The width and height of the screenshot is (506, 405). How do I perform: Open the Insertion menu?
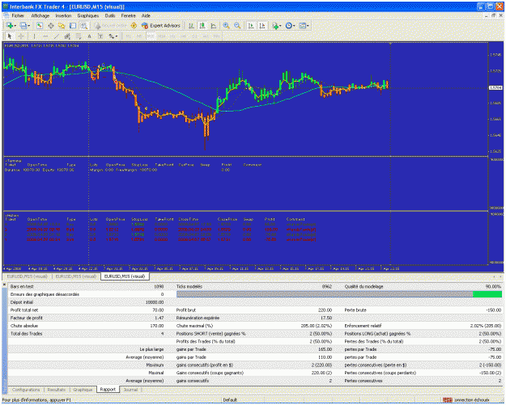(x=63, y=15)
